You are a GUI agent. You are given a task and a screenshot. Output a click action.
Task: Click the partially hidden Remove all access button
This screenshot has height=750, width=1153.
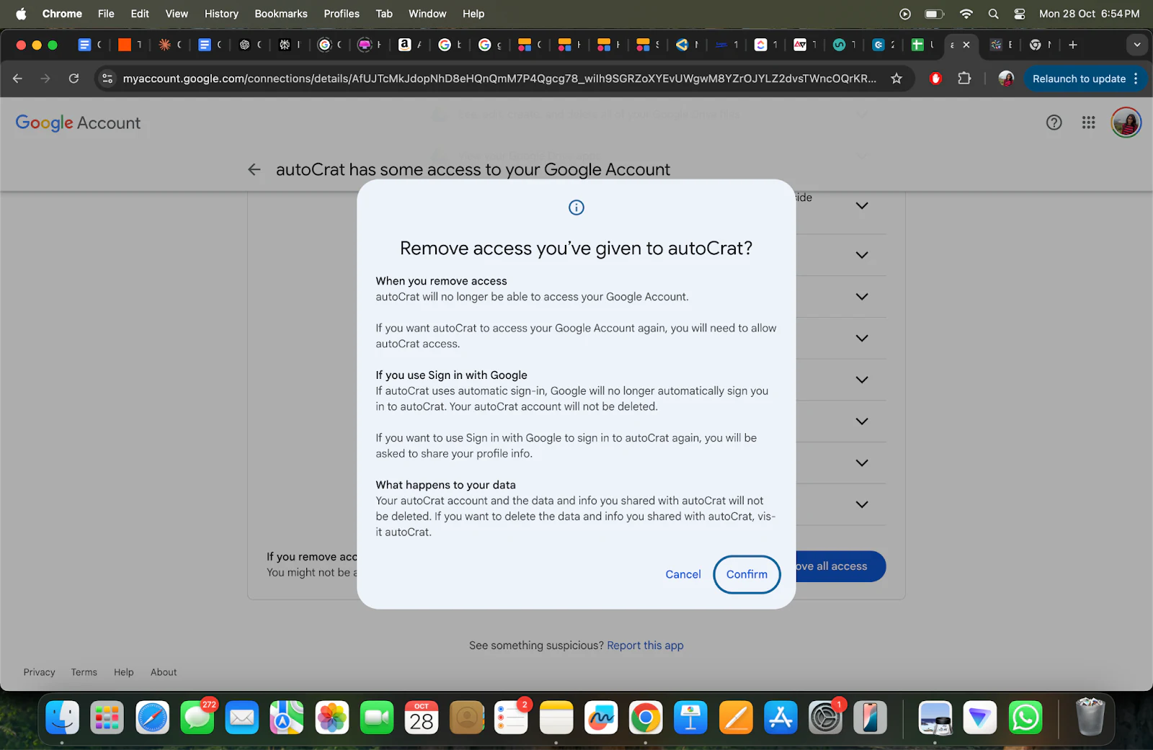point(840,566)
